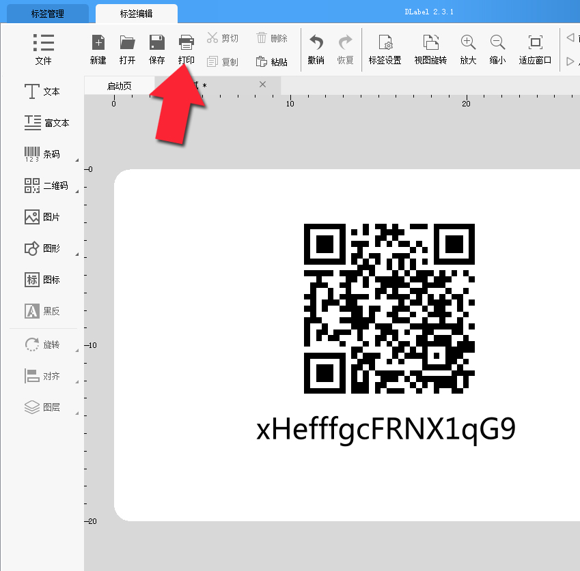Screen dimensions: 580x571
Task: Create a new label with 新建
Action: coord(98,50)
